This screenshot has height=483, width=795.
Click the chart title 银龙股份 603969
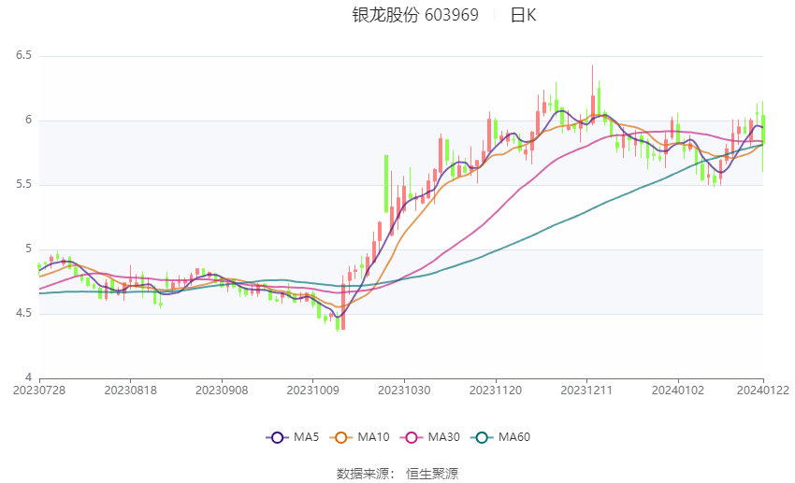tap(415, 15)
